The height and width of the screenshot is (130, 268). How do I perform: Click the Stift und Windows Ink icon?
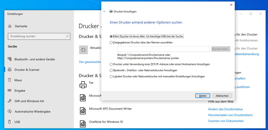pyautogui.click(x=10, y=101)
